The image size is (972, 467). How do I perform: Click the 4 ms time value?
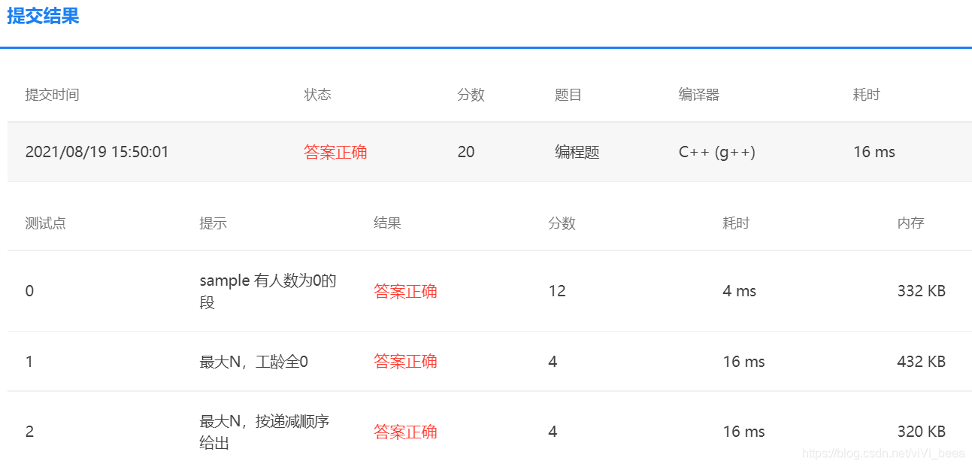tap(740, 291)
